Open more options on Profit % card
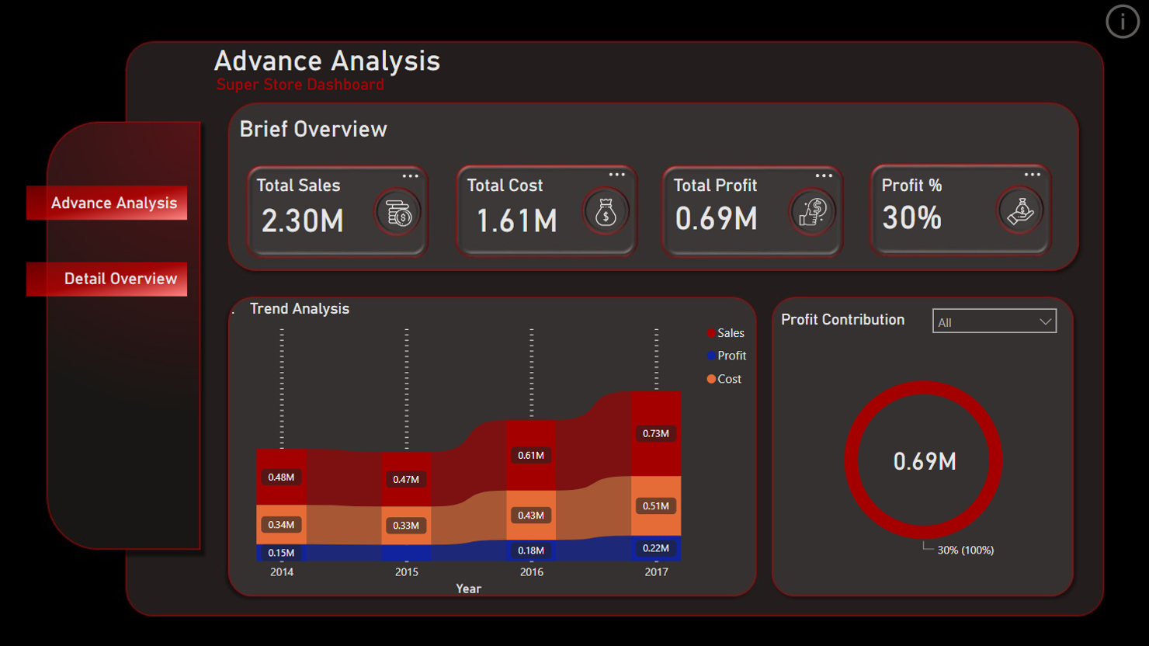1149x646 pixels. (1032, 175)
